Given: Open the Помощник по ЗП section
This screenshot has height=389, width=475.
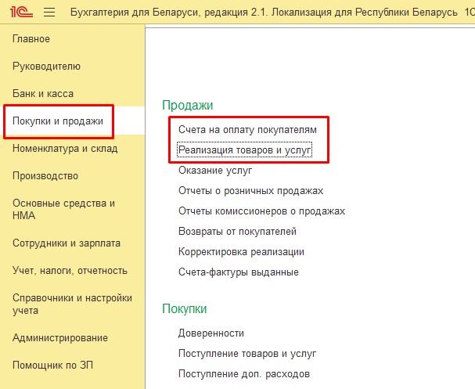Looking at the screenshot, I should (x=52, y=365).
